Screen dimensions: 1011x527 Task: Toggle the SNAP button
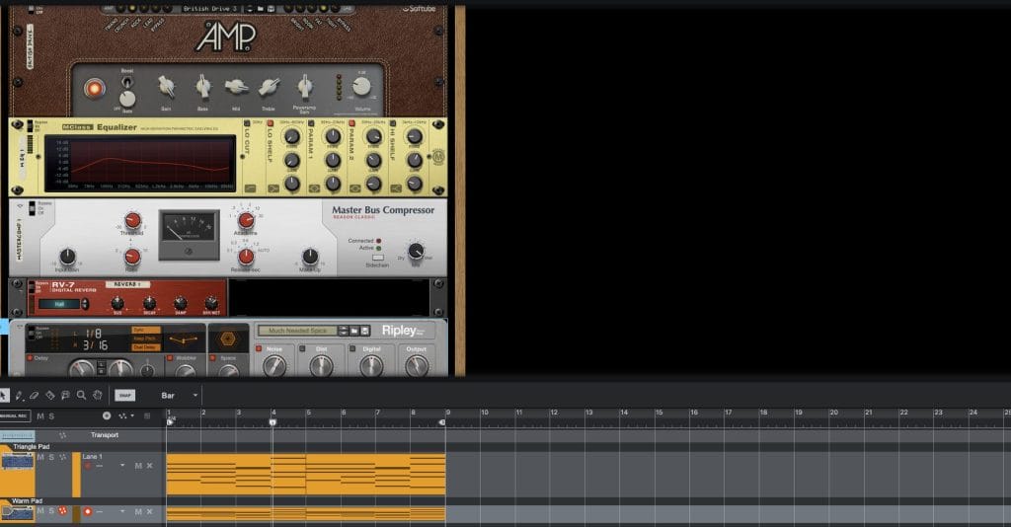click(125, 395)
